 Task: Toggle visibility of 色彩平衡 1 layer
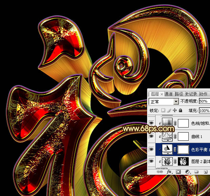tap(151, 149)
